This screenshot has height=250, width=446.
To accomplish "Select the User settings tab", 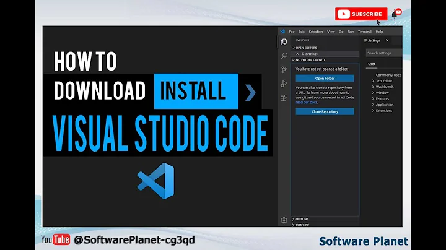I will pyautogui.click(x=372, y=64).
